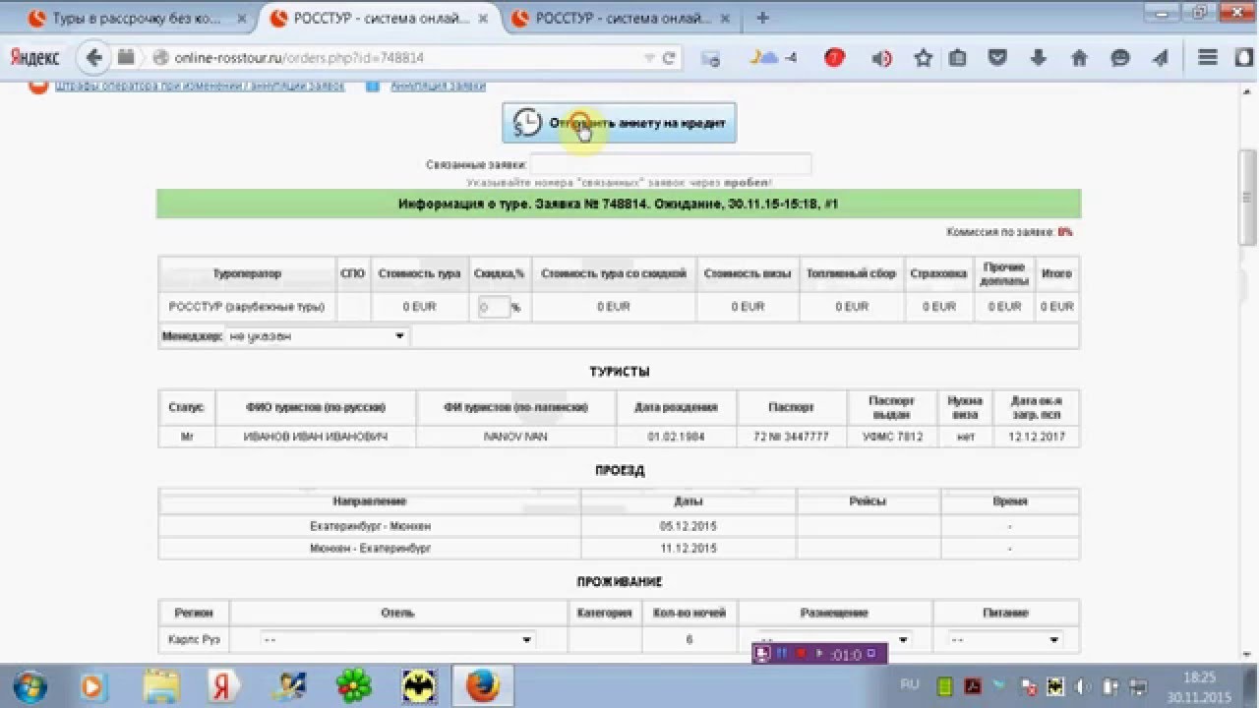Expand the Размещение dropdown
The image size is (1259, 708).
[834, 639]
